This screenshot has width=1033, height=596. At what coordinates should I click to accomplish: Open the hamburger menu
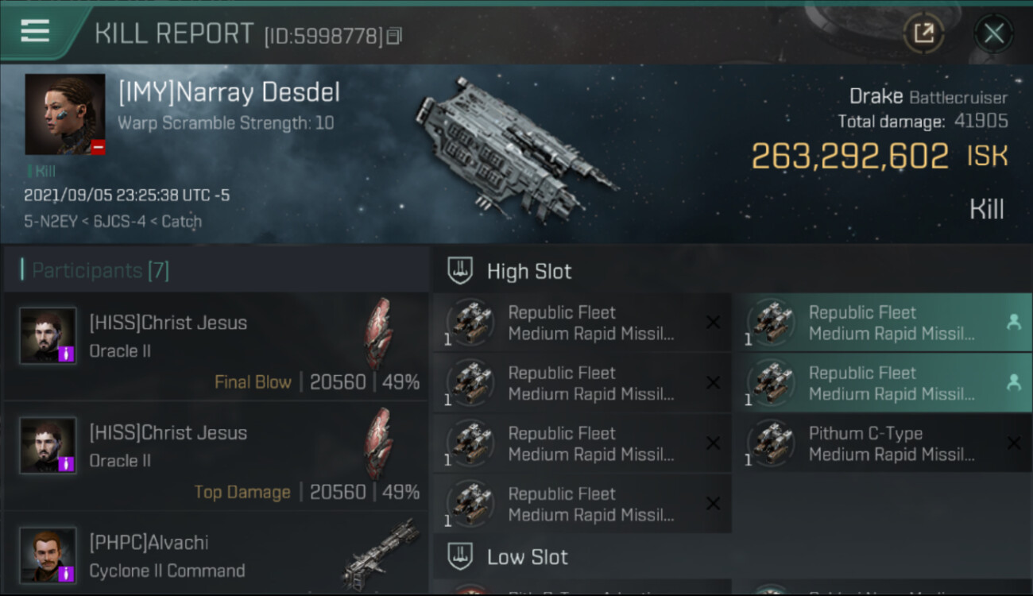(x=35, y=31)
